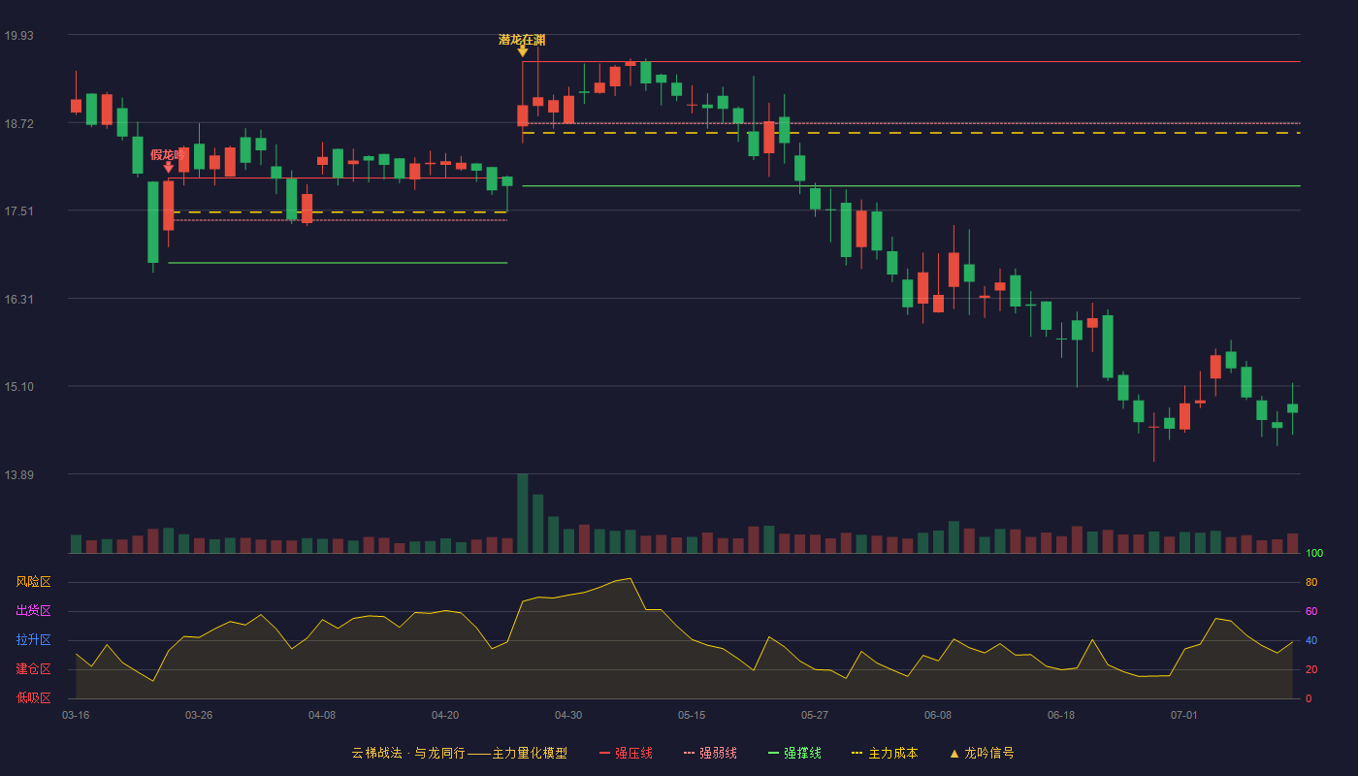Image resolution: width=1358 pixels, height=776 pixels.
Task: Click the 05-15 date label
Action: click(692, 715)
